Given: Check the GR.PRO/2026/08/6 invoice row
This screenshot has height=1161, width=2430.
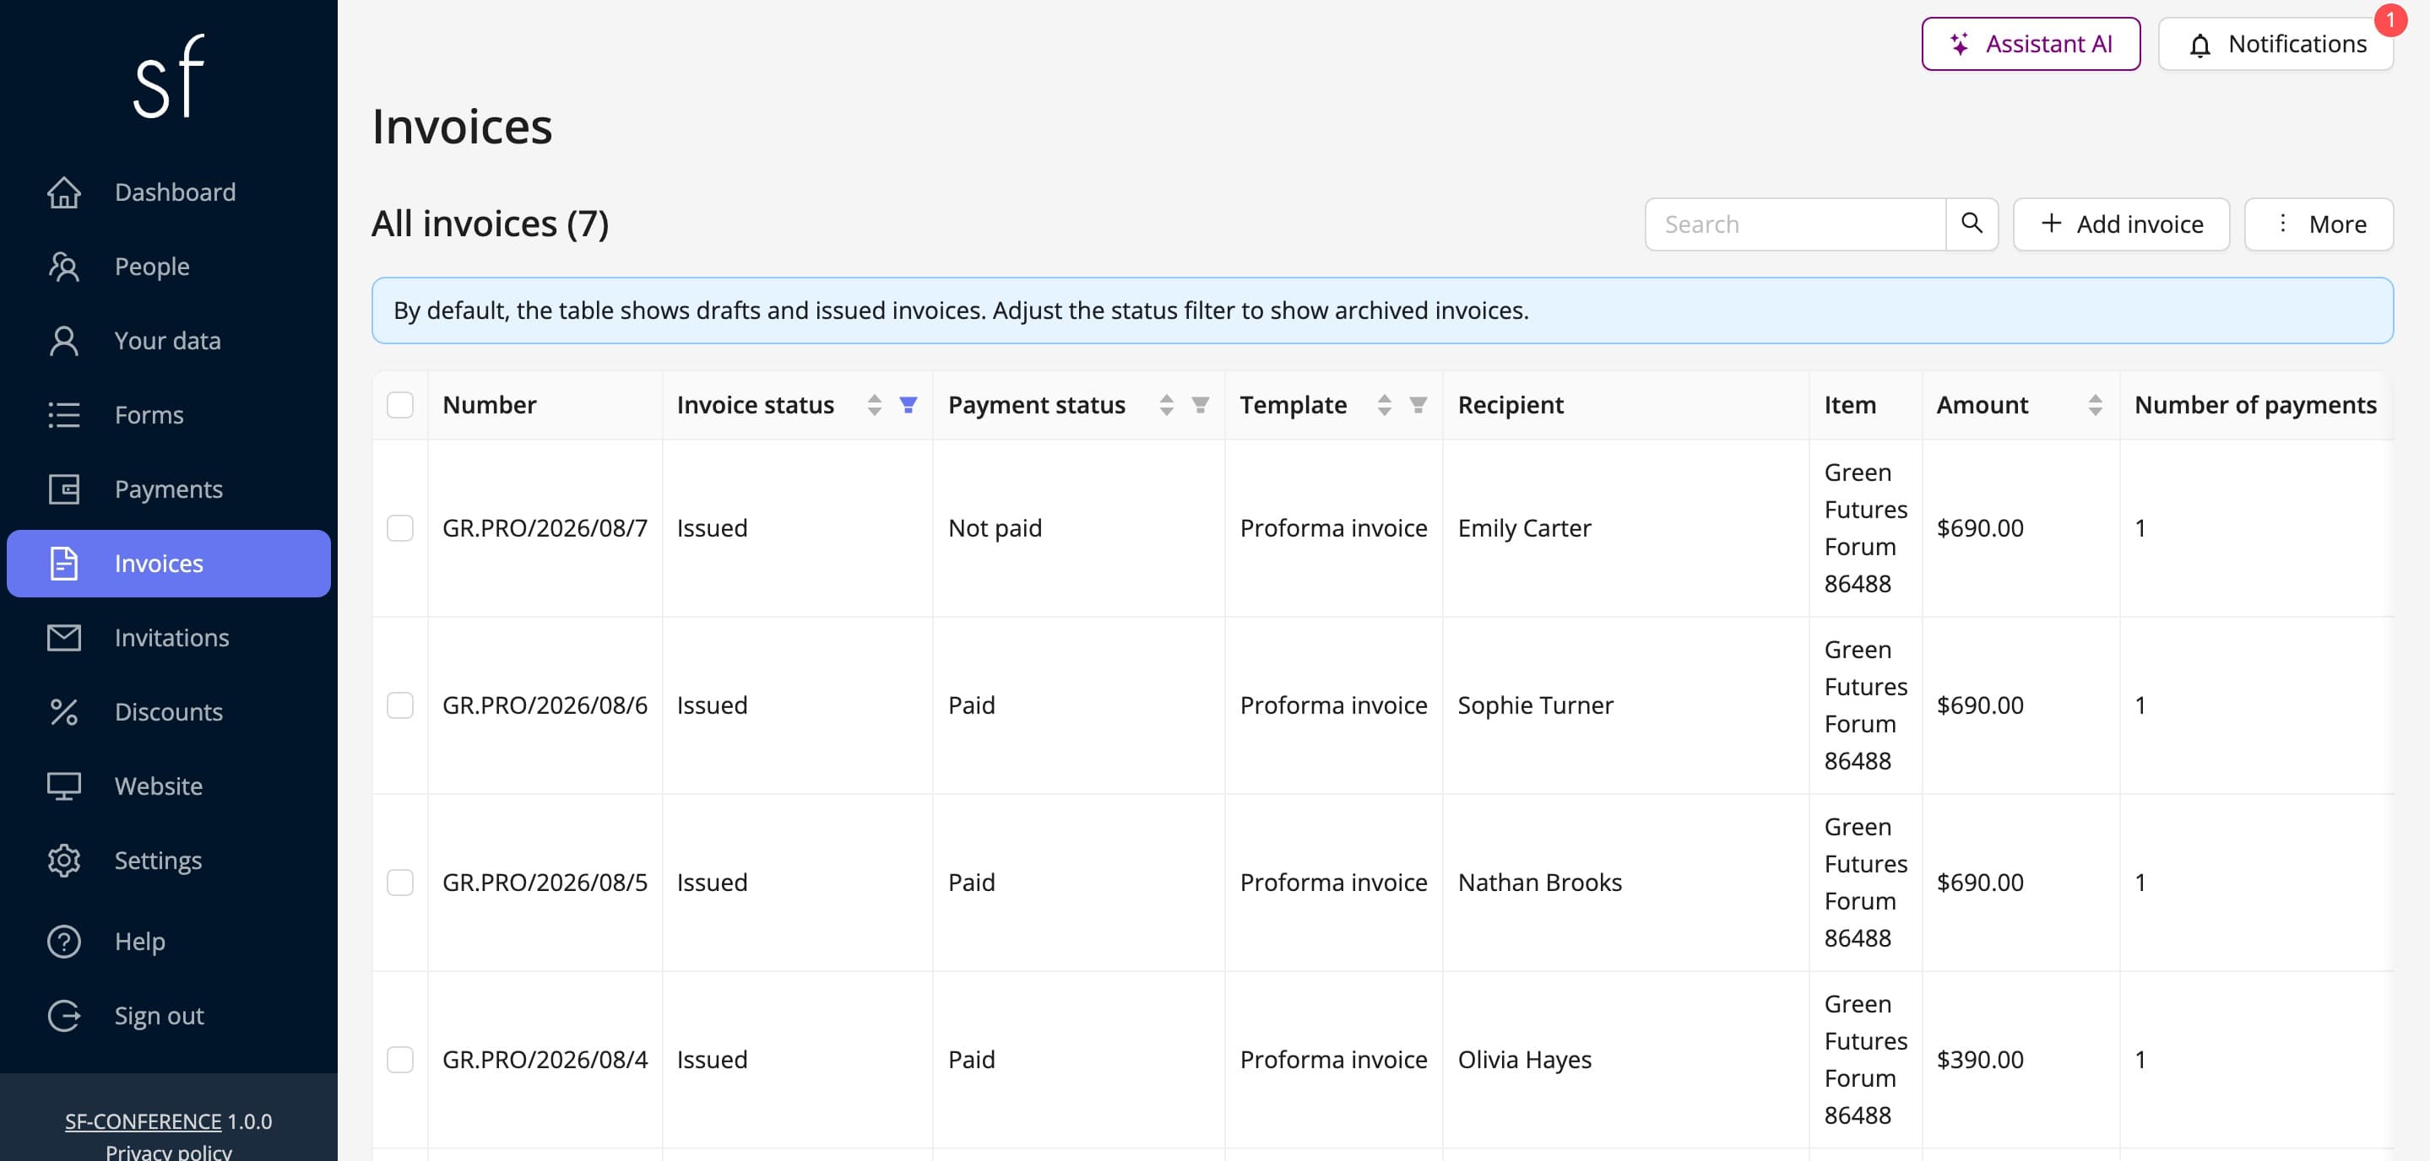Looking at the screenshot, I should coord(400,705).
